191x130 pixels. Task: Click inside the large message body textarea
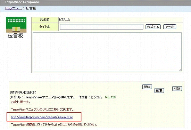coord(107,52)
